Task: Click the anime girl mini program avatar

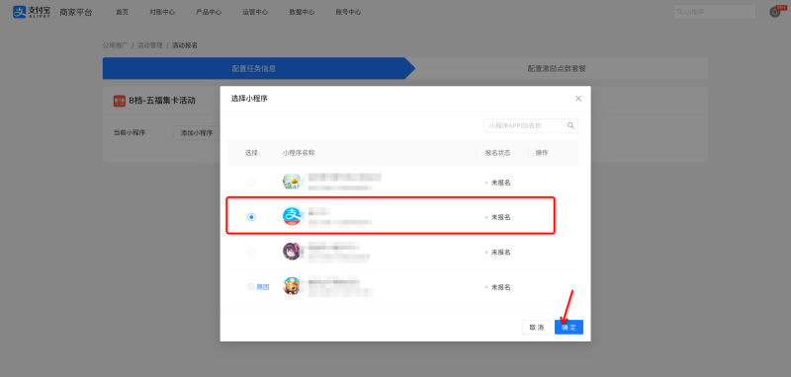Action: point(292,251)
